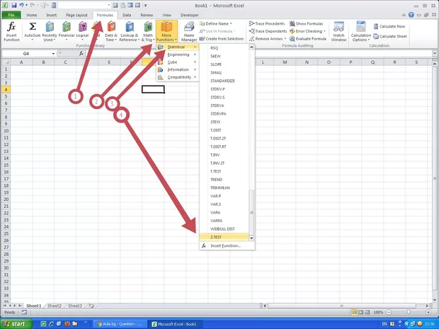Open the Windows Start button
Viewport: 439px width, 329px height.
16,324
